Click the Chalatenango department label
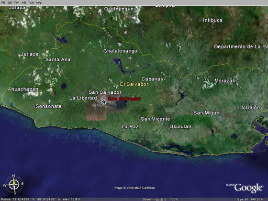Screen dimensions: 268x201 coord(120,51)
